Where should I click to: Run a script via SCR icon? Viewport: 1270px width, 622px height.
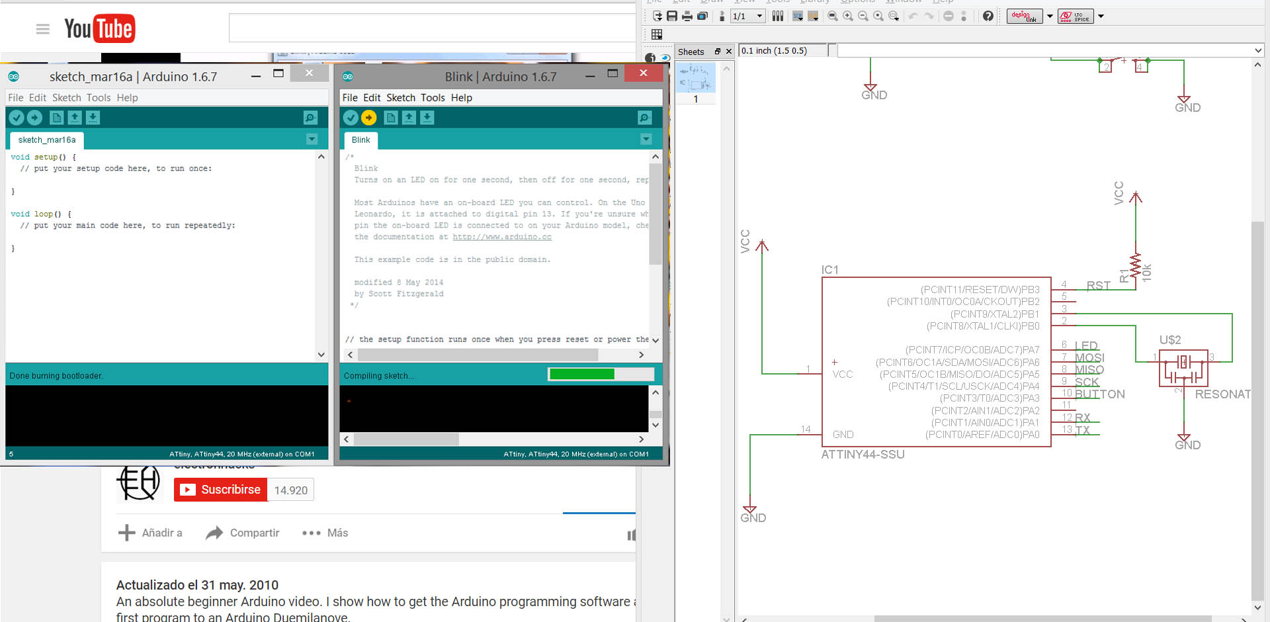coord(798,16)
